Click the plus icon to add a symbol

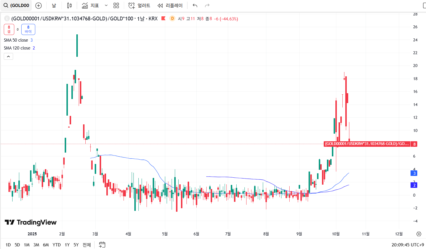point(38,6)
